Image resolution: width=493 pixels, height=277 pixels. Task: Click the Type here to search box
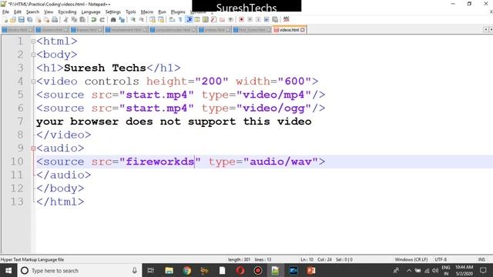tap(79, 270)
